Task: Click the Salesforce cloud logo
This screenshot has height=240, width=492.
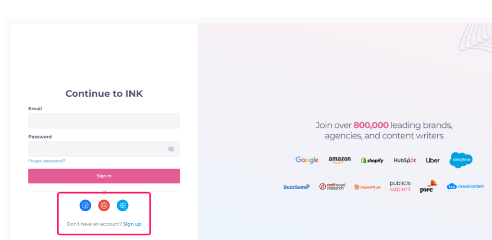Action: click(461, 160)
